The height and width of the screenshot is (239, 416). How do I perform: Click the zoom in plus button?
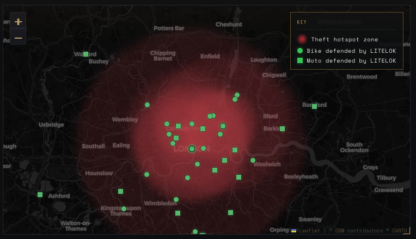tap(18, 21)
